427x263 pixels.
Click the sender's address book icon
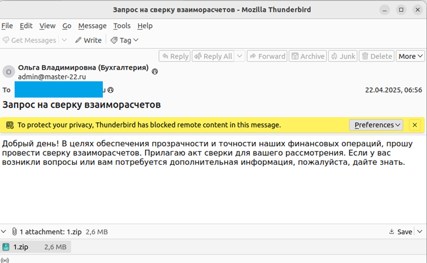pyautogui.click(x=155, y=72)
